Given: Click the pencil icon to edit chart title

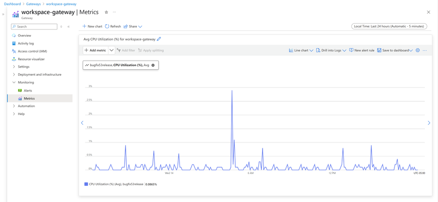Looking at the screenshot, I should pos(159,39).
